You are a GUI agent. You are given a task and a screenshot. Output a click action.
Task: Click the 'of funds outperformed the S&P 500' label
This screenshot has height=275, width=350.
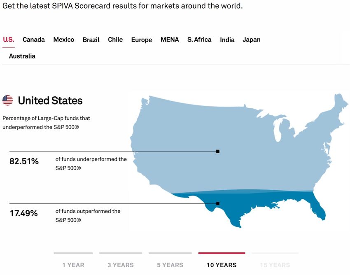tap(88, 216)
